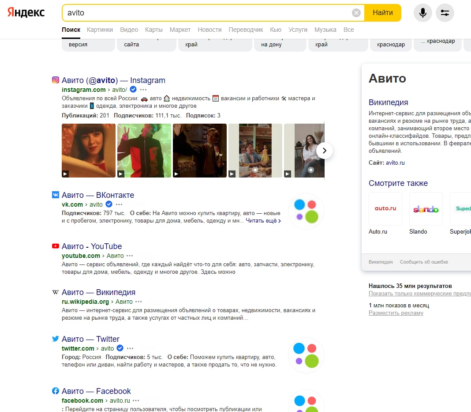Switch to the Картинки tab
The height and width of the screenshot is (412, 471).
[x=100, y=30]
